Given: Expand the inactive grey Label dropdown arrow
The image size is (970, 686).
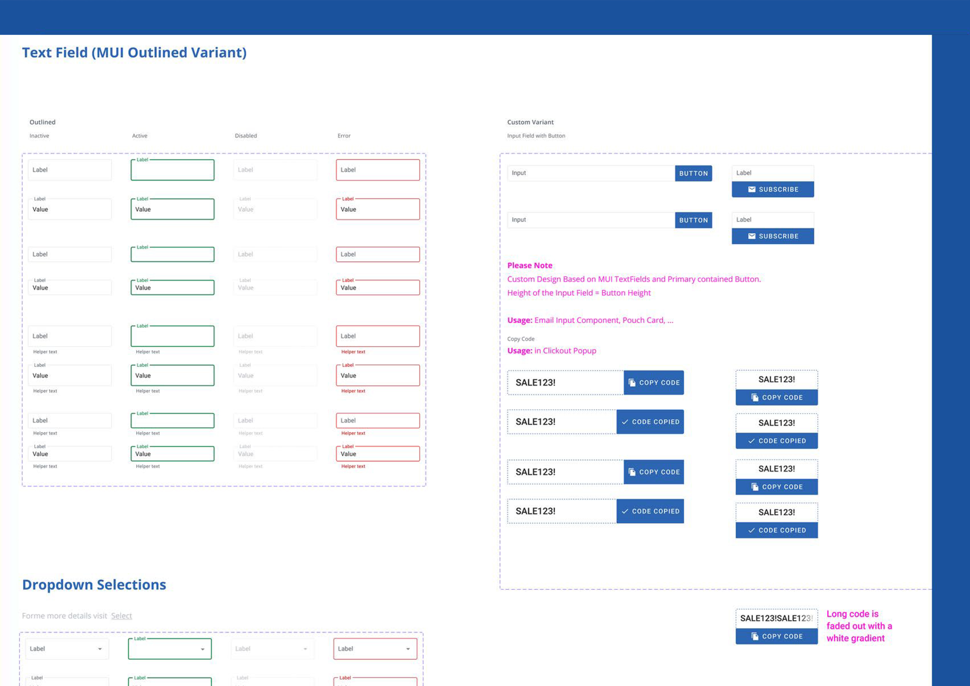Looking at the screenshot, I should click(x=100, y=649).
